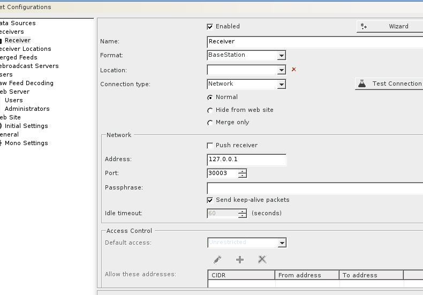Open Merged Feeds in the sidebar
The width and height of the screenshot is (423, 295).
coord(18,57)
